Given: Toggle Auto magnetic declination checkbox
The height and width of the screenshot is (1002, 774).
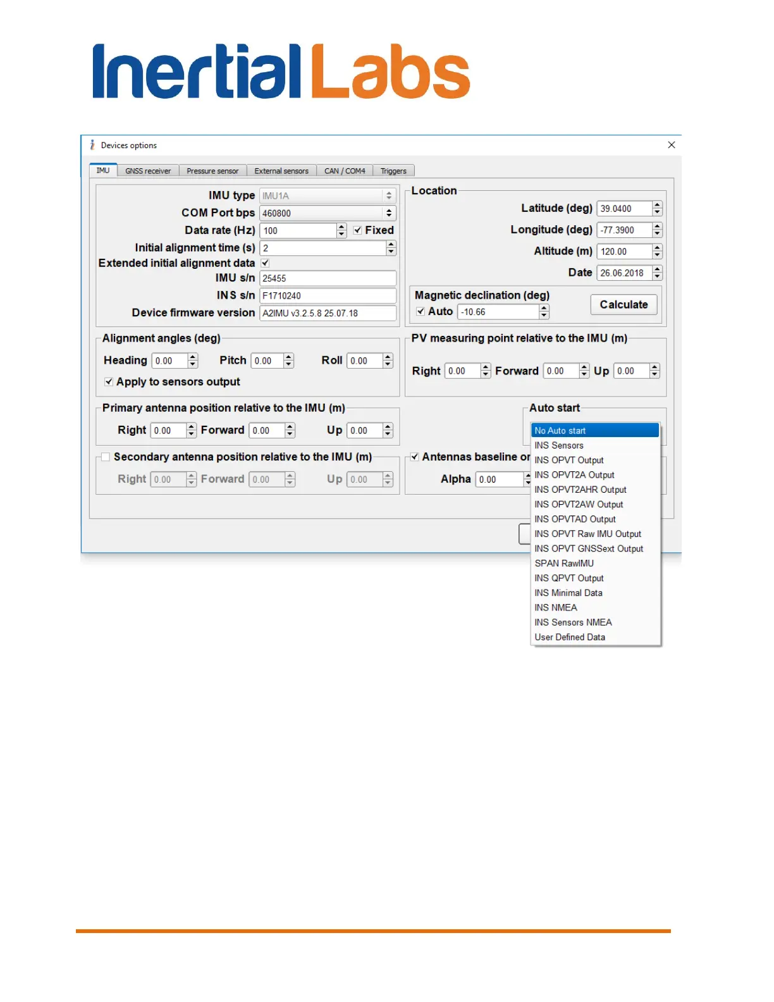Looking at the screenshot, I should (x=421, y=311).
